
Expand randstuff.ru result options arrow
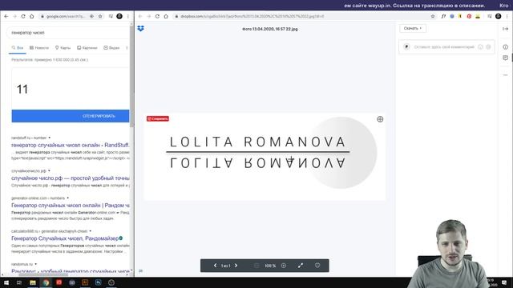pyautogui.click(x=50, y=138)
